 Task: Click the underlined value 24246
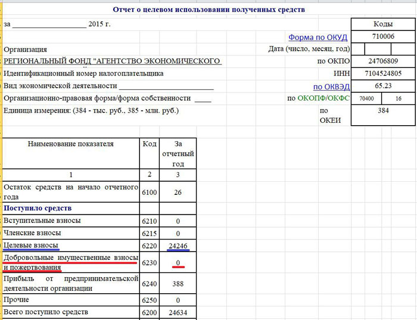[x=178, y=246]
